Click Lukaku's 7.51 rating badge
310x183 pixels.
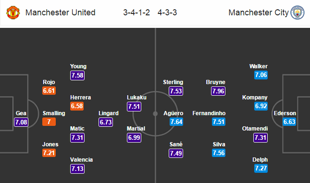[x=134, y=106]
